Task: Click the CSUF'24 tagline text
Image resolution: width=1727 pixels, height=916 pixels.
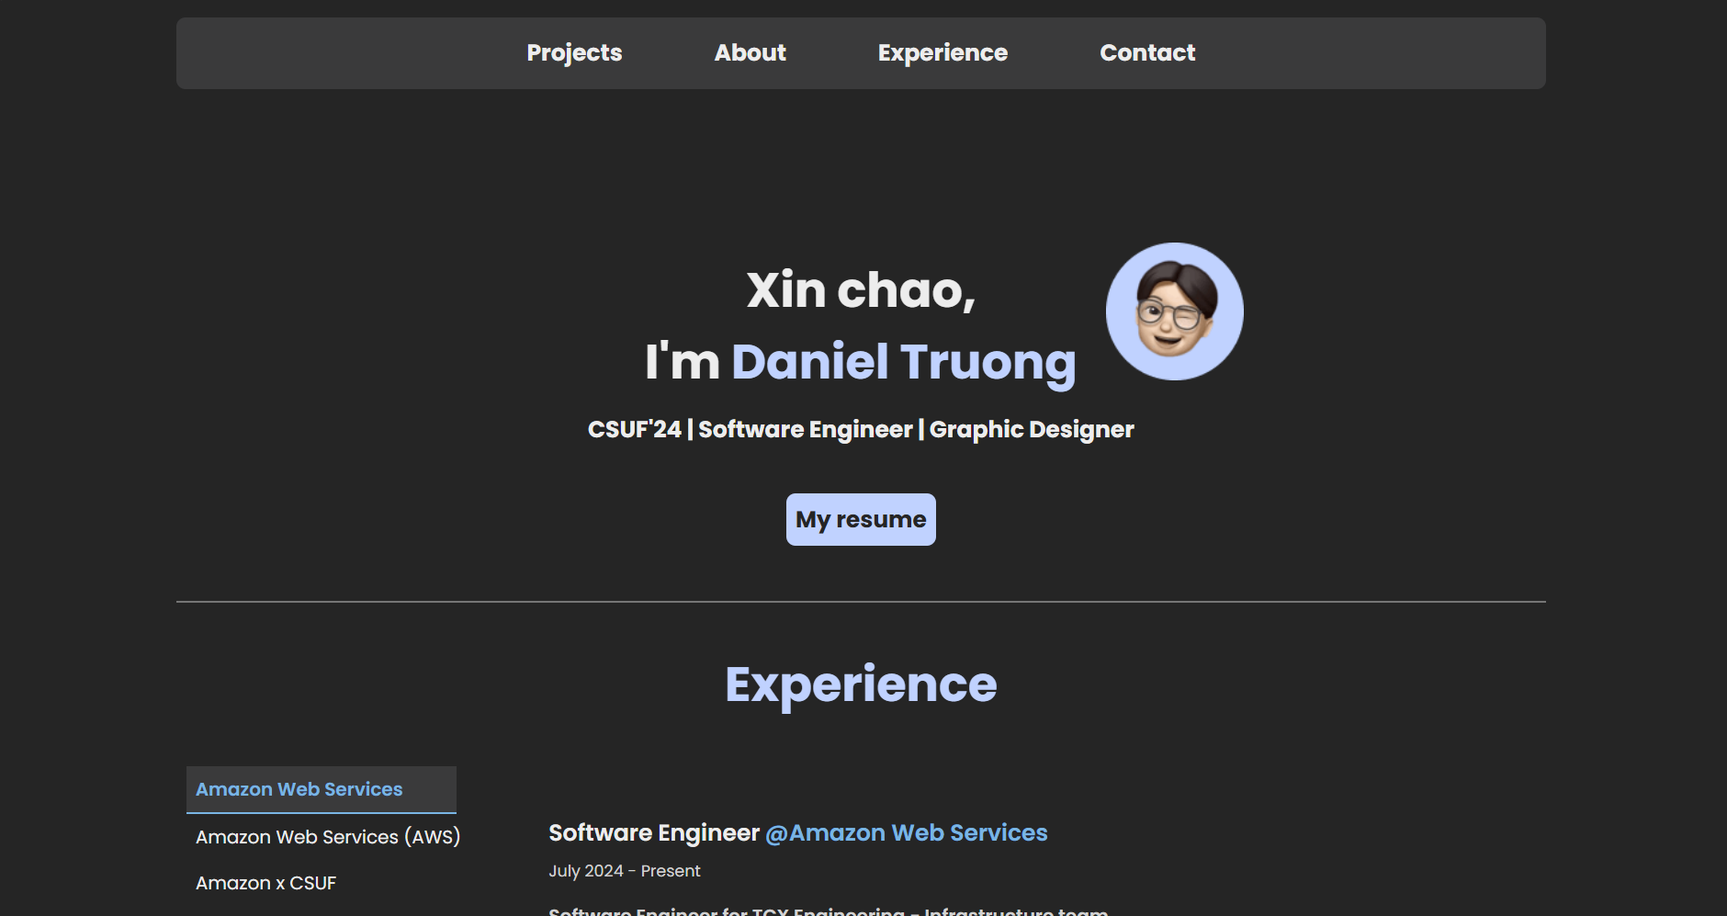Action: 634,428
